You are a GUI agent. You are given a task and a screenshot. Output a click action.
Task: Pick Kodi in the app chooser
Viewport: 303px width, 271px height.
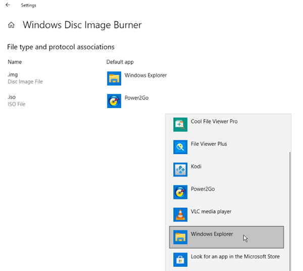[226, 170]
